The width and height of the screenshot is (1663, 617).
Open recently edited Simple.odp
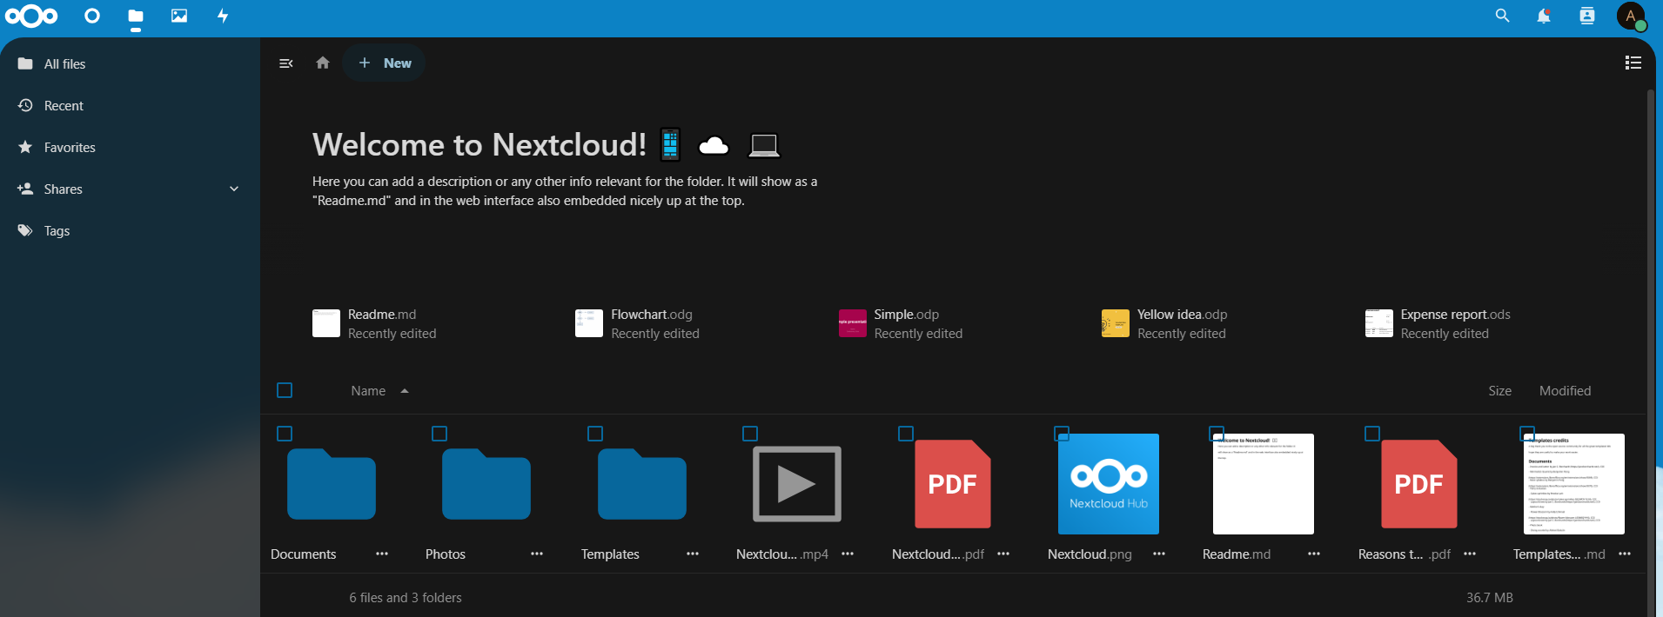[902, 323]
